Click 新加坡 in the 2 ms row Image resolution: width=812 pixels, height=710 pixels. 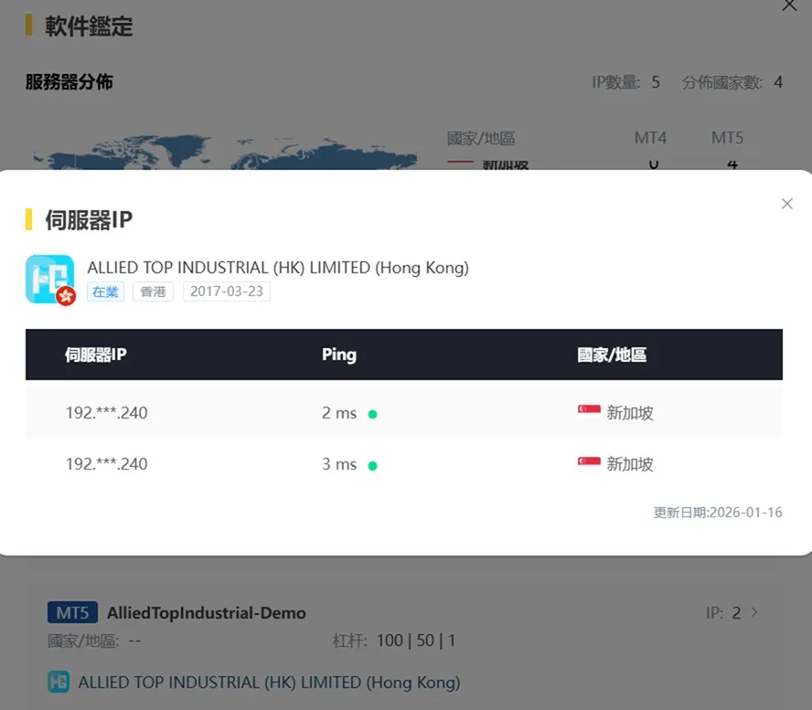click(x=630, y=413)
